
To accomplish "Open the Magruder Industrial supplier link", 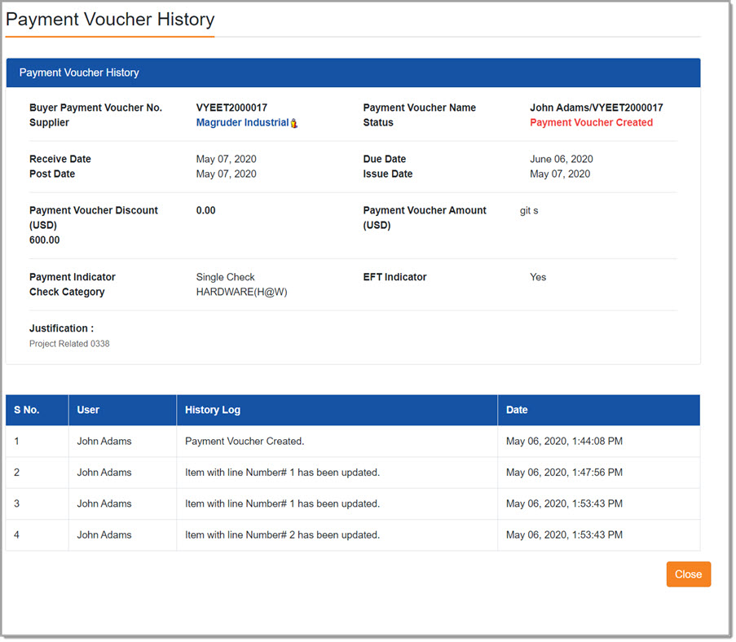I will (242, 122).
